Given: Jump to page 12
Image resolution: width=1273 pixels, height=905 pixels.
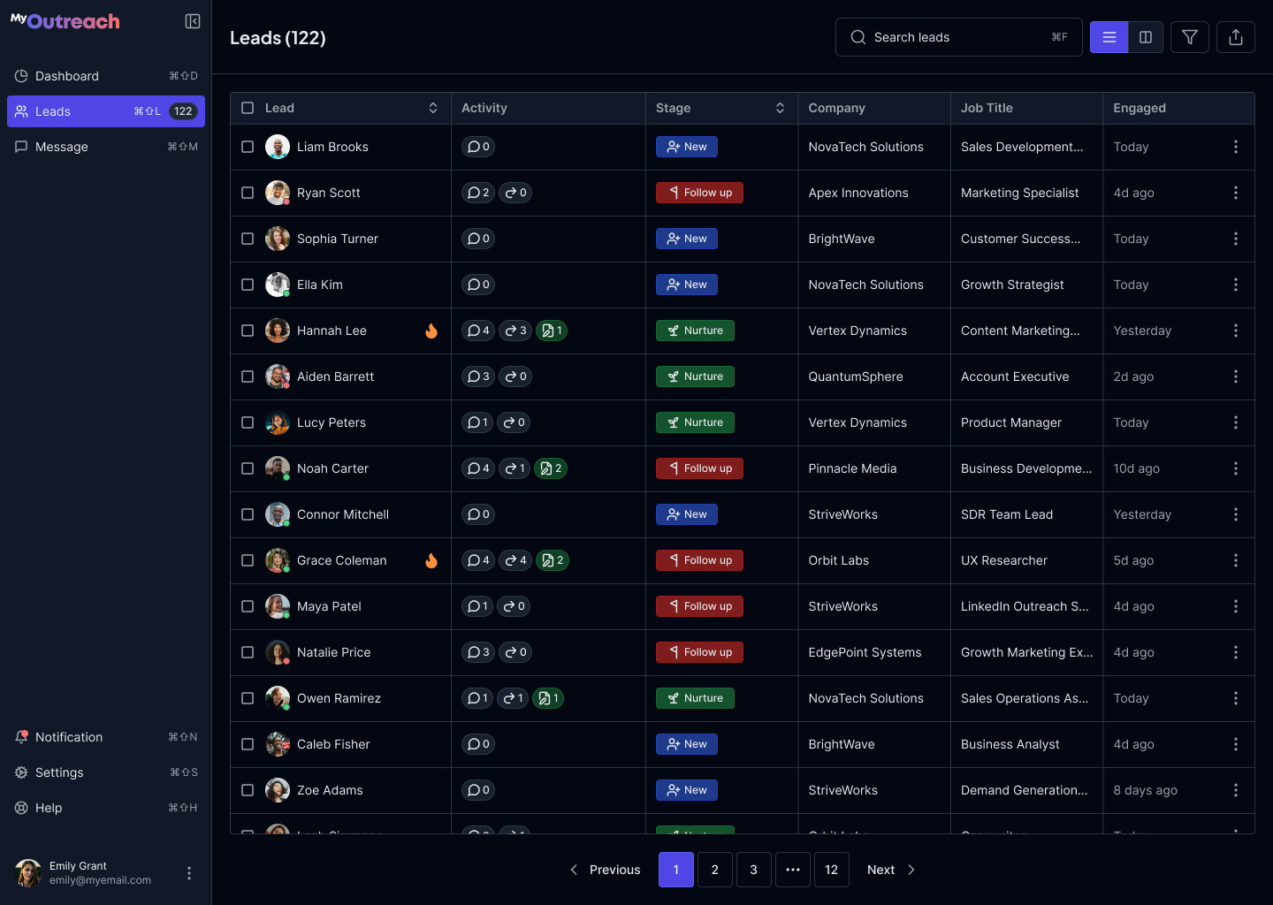Looking at the screenshot, I should 831,870.
